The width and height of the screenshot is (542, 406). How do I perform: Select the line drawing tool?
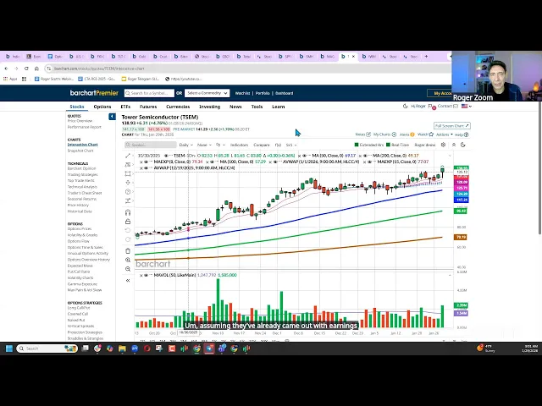(128, 156)
